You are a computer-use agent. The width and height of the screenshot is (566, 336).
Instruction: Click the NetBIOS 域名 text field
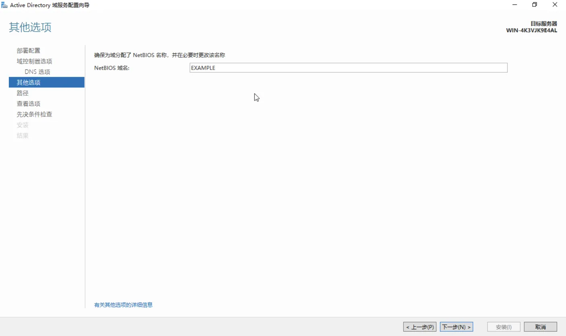348,68
